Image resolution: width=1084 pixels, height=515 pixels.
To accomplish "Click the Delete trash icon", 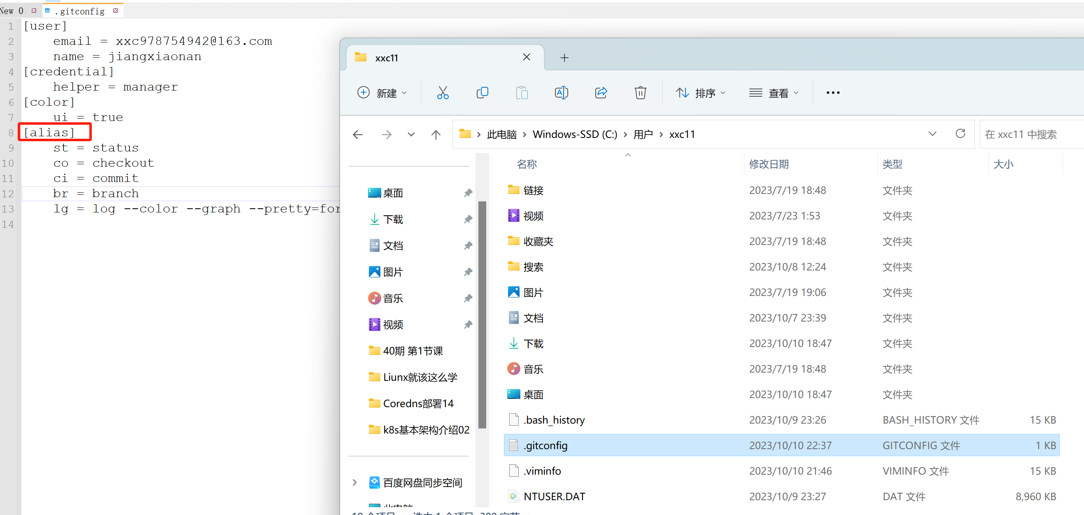I will [640, 93].
